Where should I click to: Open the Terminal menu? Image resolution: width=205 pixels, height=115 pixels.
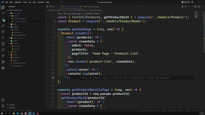[41, 2]
